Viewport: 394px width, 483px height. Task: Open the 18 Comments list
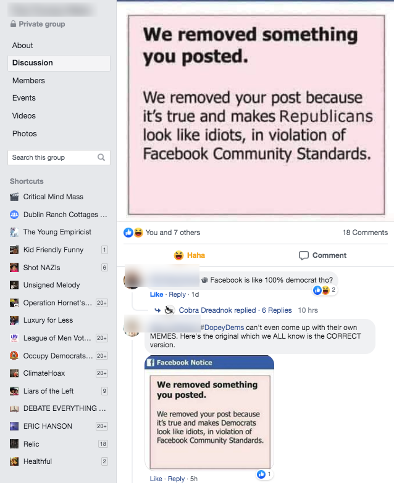click(365, 233)
